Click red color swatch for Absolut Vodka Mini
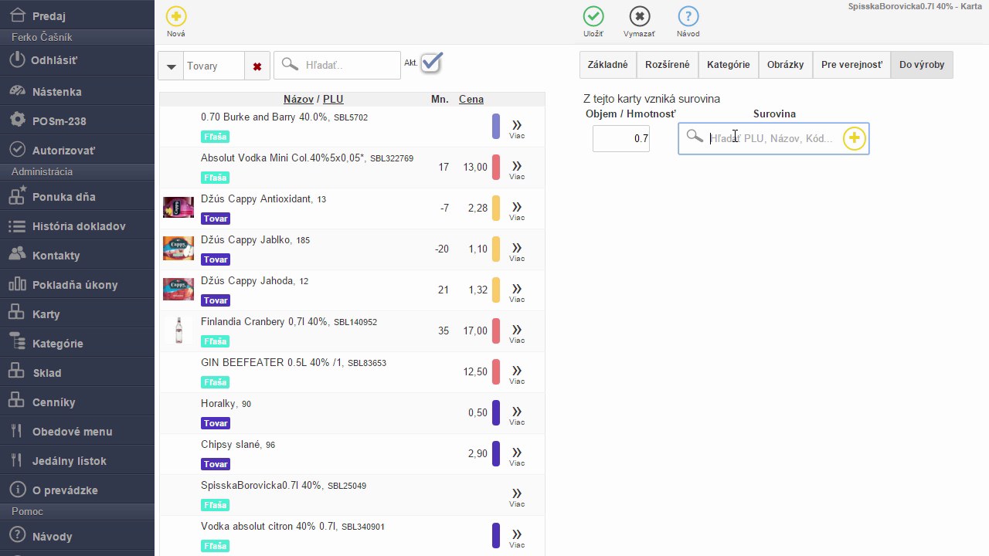The height and width of the screenshot is (556, 989). (496, 168)
